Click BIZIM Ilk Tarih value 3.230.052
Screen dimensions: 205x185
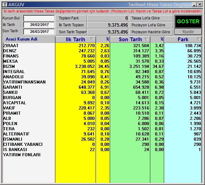coord(85,66)
